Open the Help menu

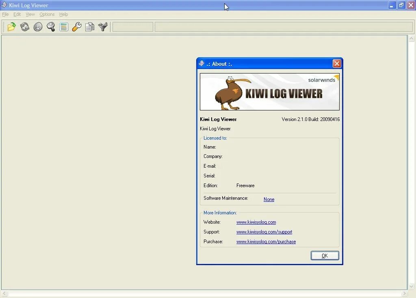pyautogui.click(x=64, y=14)
